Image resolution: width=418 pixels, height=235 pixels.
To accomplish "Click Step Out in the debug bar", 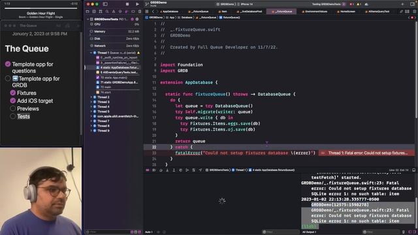I will pos(174,170).
